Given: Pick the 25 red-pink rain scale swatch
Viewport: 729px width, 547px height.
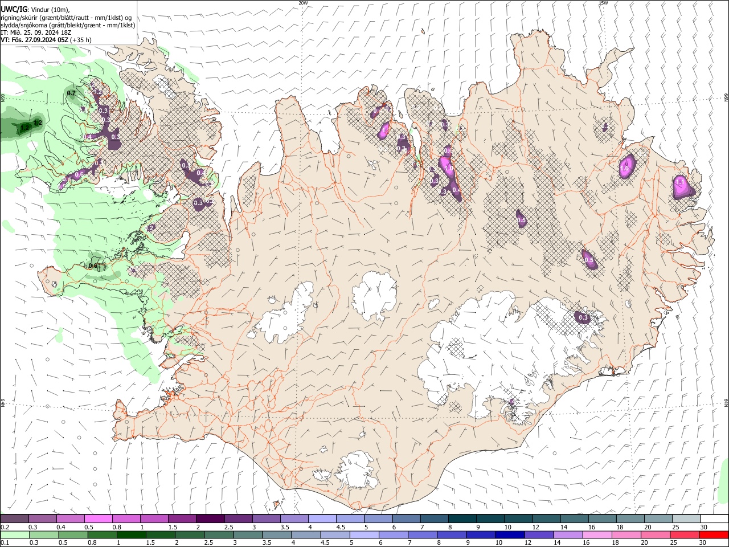Looking at the screenshot, I should tap(684, 534).
